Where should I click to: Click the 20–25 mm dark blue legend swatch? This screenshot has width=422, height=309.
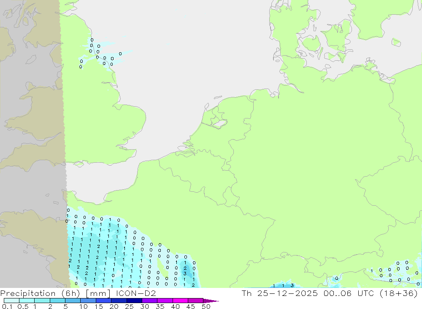coord(119,301)
